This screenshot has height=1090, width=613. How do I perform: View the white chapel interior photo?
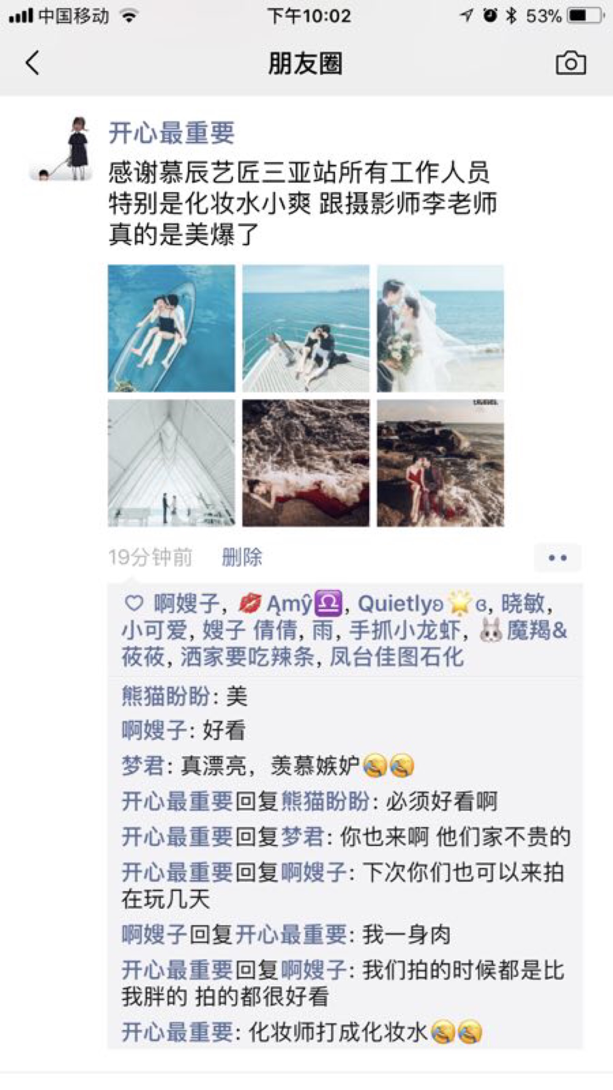[171, 463]
